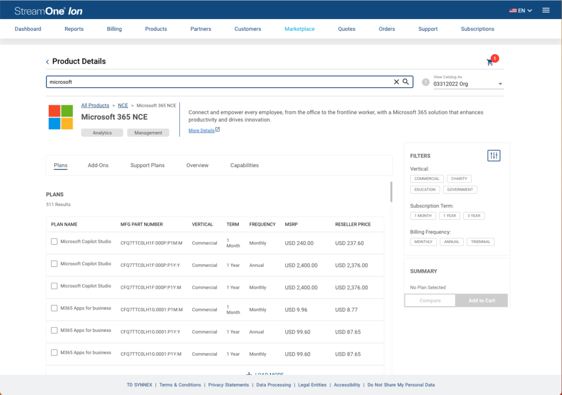Open the Billing menu

[x=114, y=29]
